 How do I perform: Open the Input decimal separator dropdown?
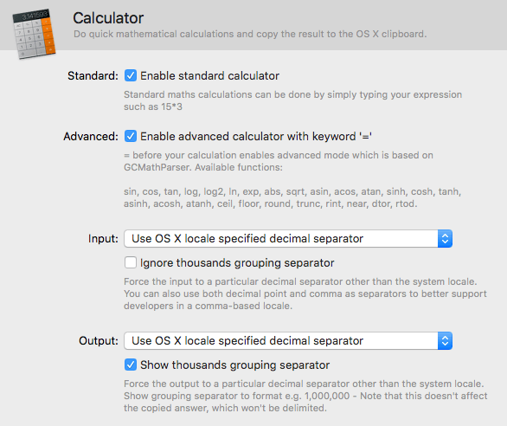[x=288, y=239]
